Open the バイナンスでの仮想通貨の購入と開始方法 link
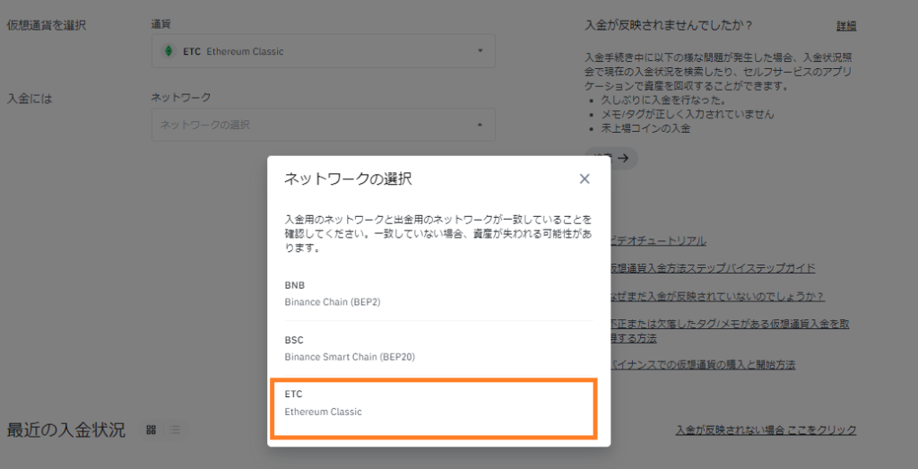Screen dimensions: 918x469 702,365
